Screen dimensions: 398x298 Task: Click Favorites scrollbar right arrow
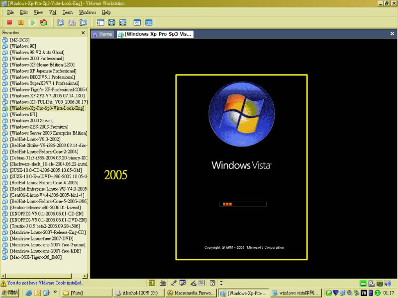(85, 276)
